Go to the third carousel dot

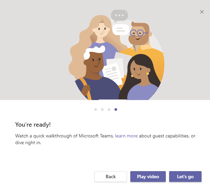click(109, 109)
